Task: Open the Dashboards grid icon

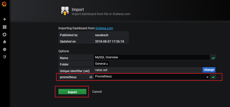Action: pos(5,27)
